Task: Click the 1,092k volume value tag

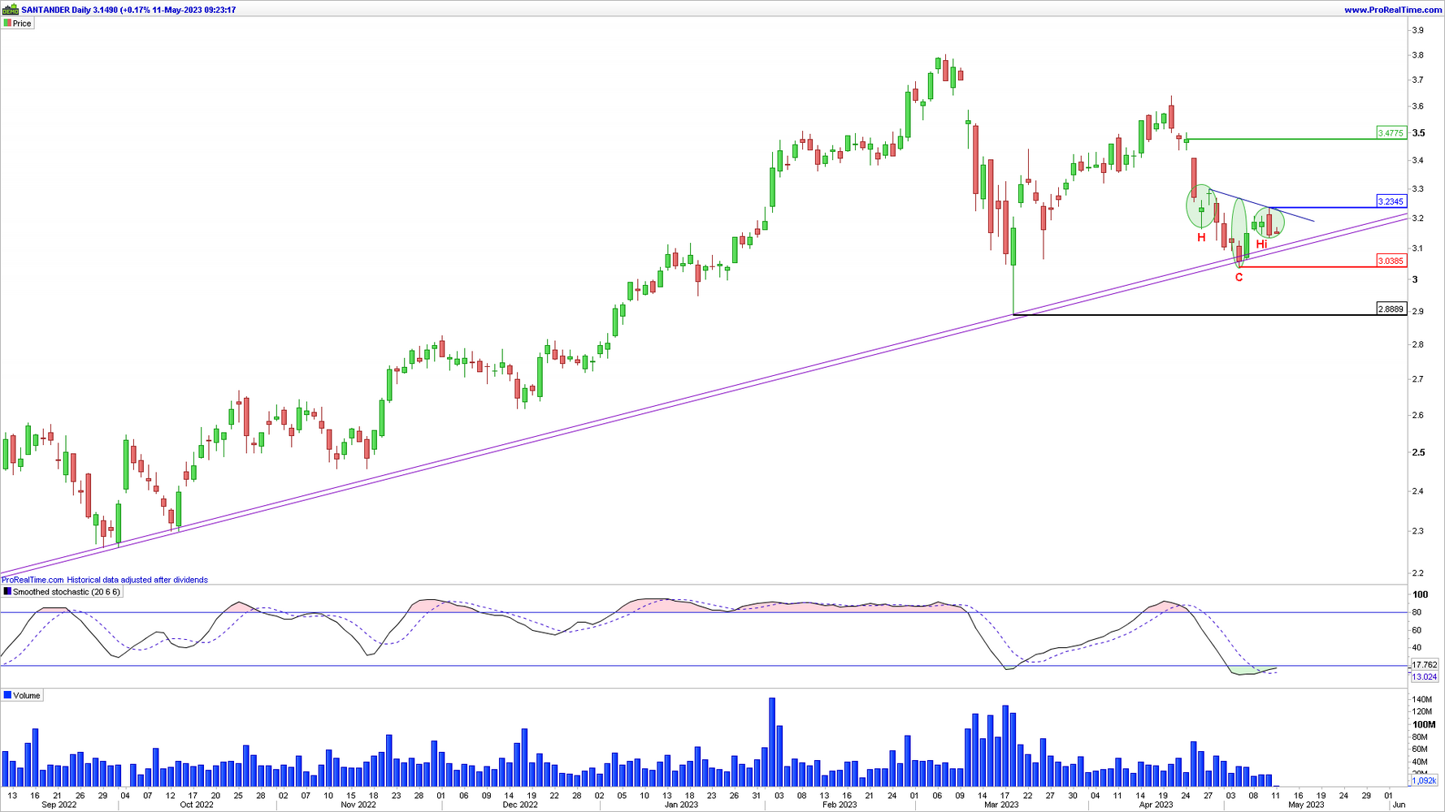Action: (1424, 780)
